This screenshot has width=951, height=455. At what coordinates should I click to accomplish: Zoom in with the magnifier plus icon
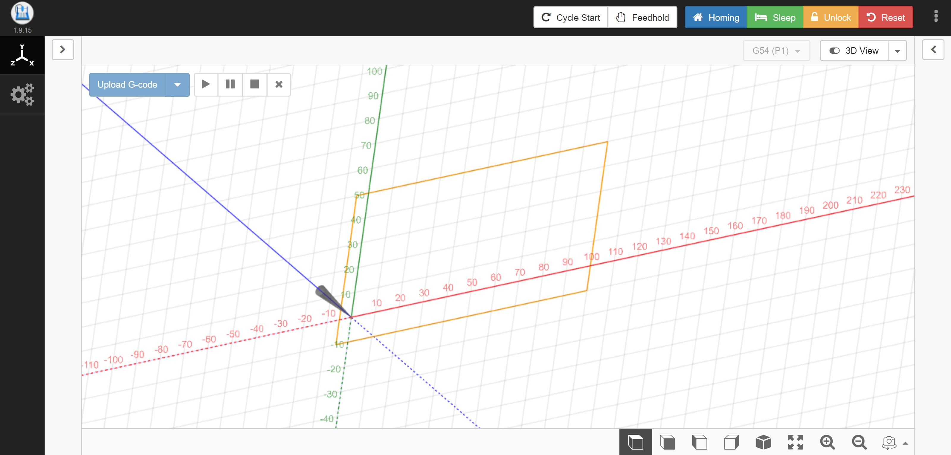coord(827,442)
